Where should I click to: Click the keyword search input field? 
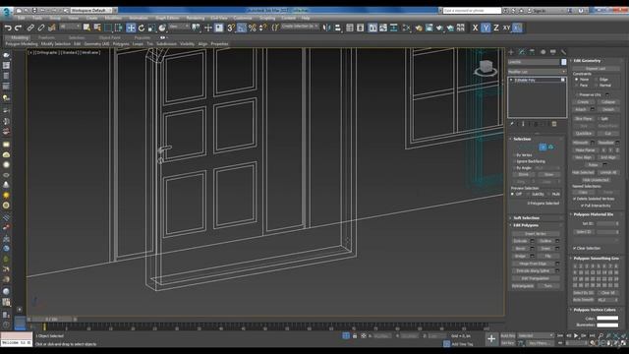(472, 11)
